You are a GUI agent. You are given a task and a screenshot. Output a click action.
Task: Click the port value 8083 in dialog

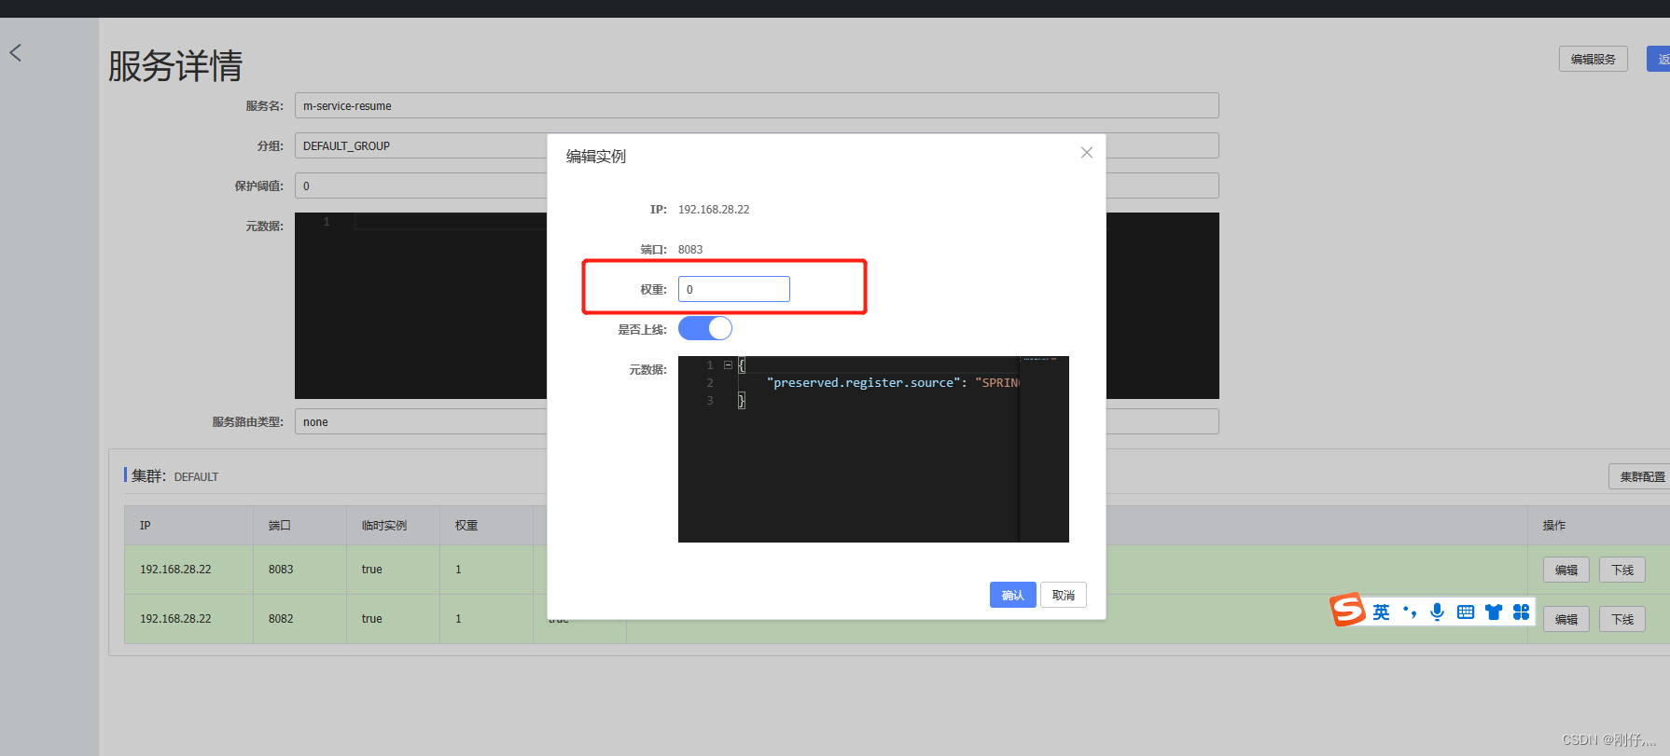tap(690, 250)
